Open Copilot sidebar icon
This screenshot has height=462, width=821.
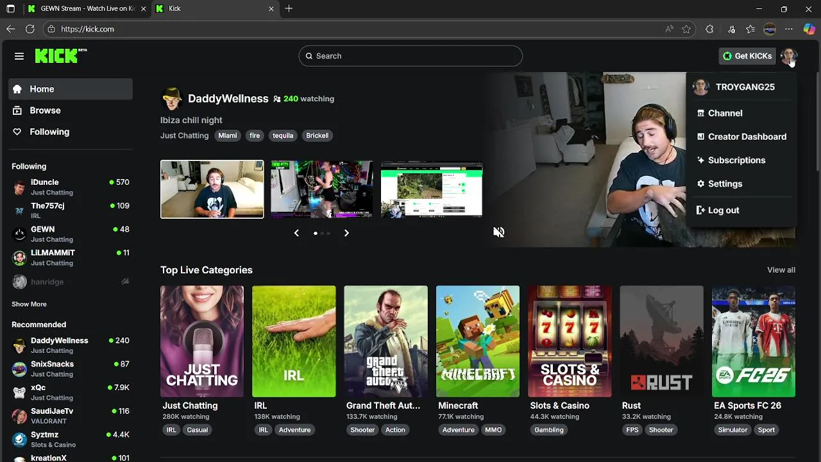point(809,29)
